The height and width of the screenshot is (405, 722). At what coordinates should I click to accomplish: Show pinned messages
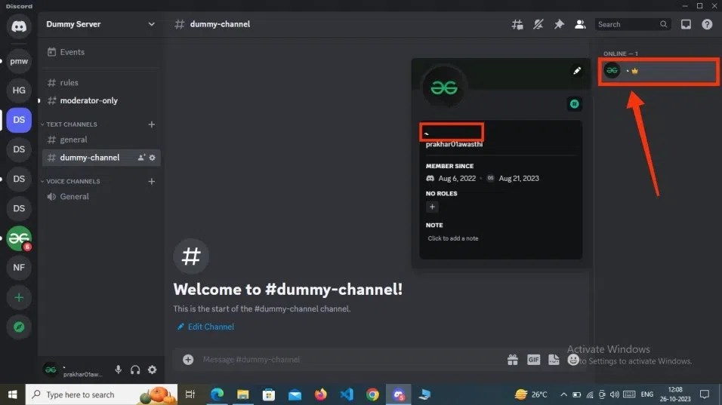point(559,24)
